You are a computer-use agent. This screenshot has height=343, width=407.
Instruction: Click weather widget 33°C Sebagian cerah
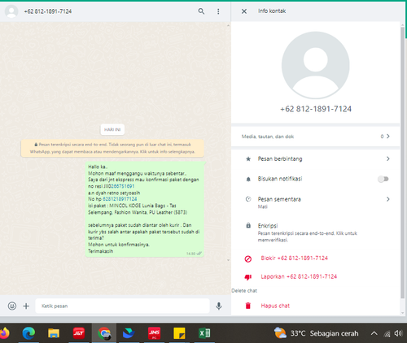click(317, 333)
